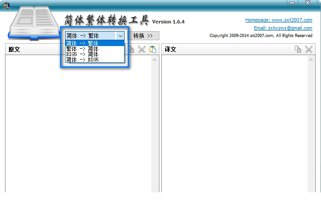Screen dimensions: 321x200
Task: Click the 转换 >> convert button
Action: [x=144, y=36]
